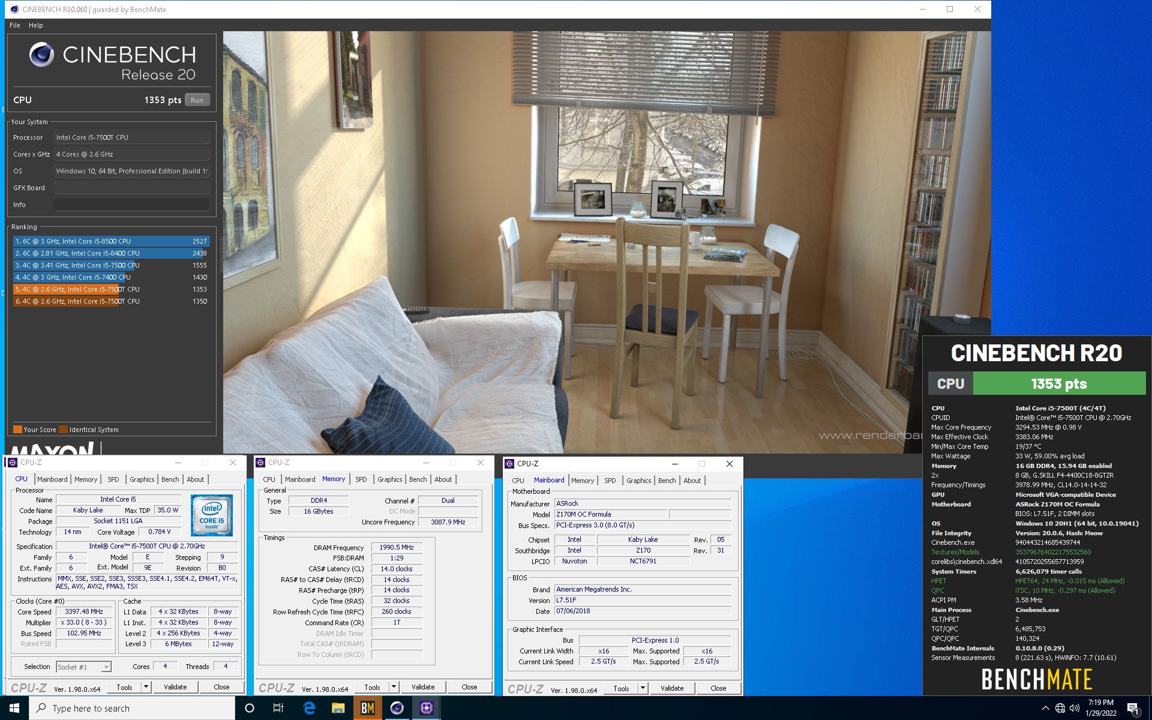The image size is (1152, 720).
Task: Click the Multiplier value x 33.0
Action: click(x=84, y=622)
